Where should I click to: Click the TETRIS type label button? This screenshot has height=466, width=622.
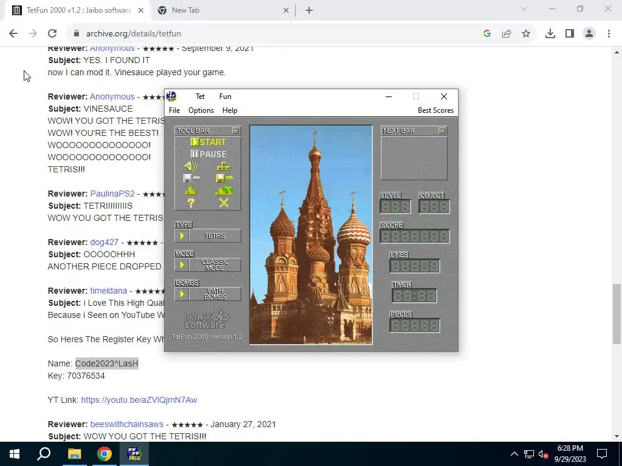coord(215,236)
